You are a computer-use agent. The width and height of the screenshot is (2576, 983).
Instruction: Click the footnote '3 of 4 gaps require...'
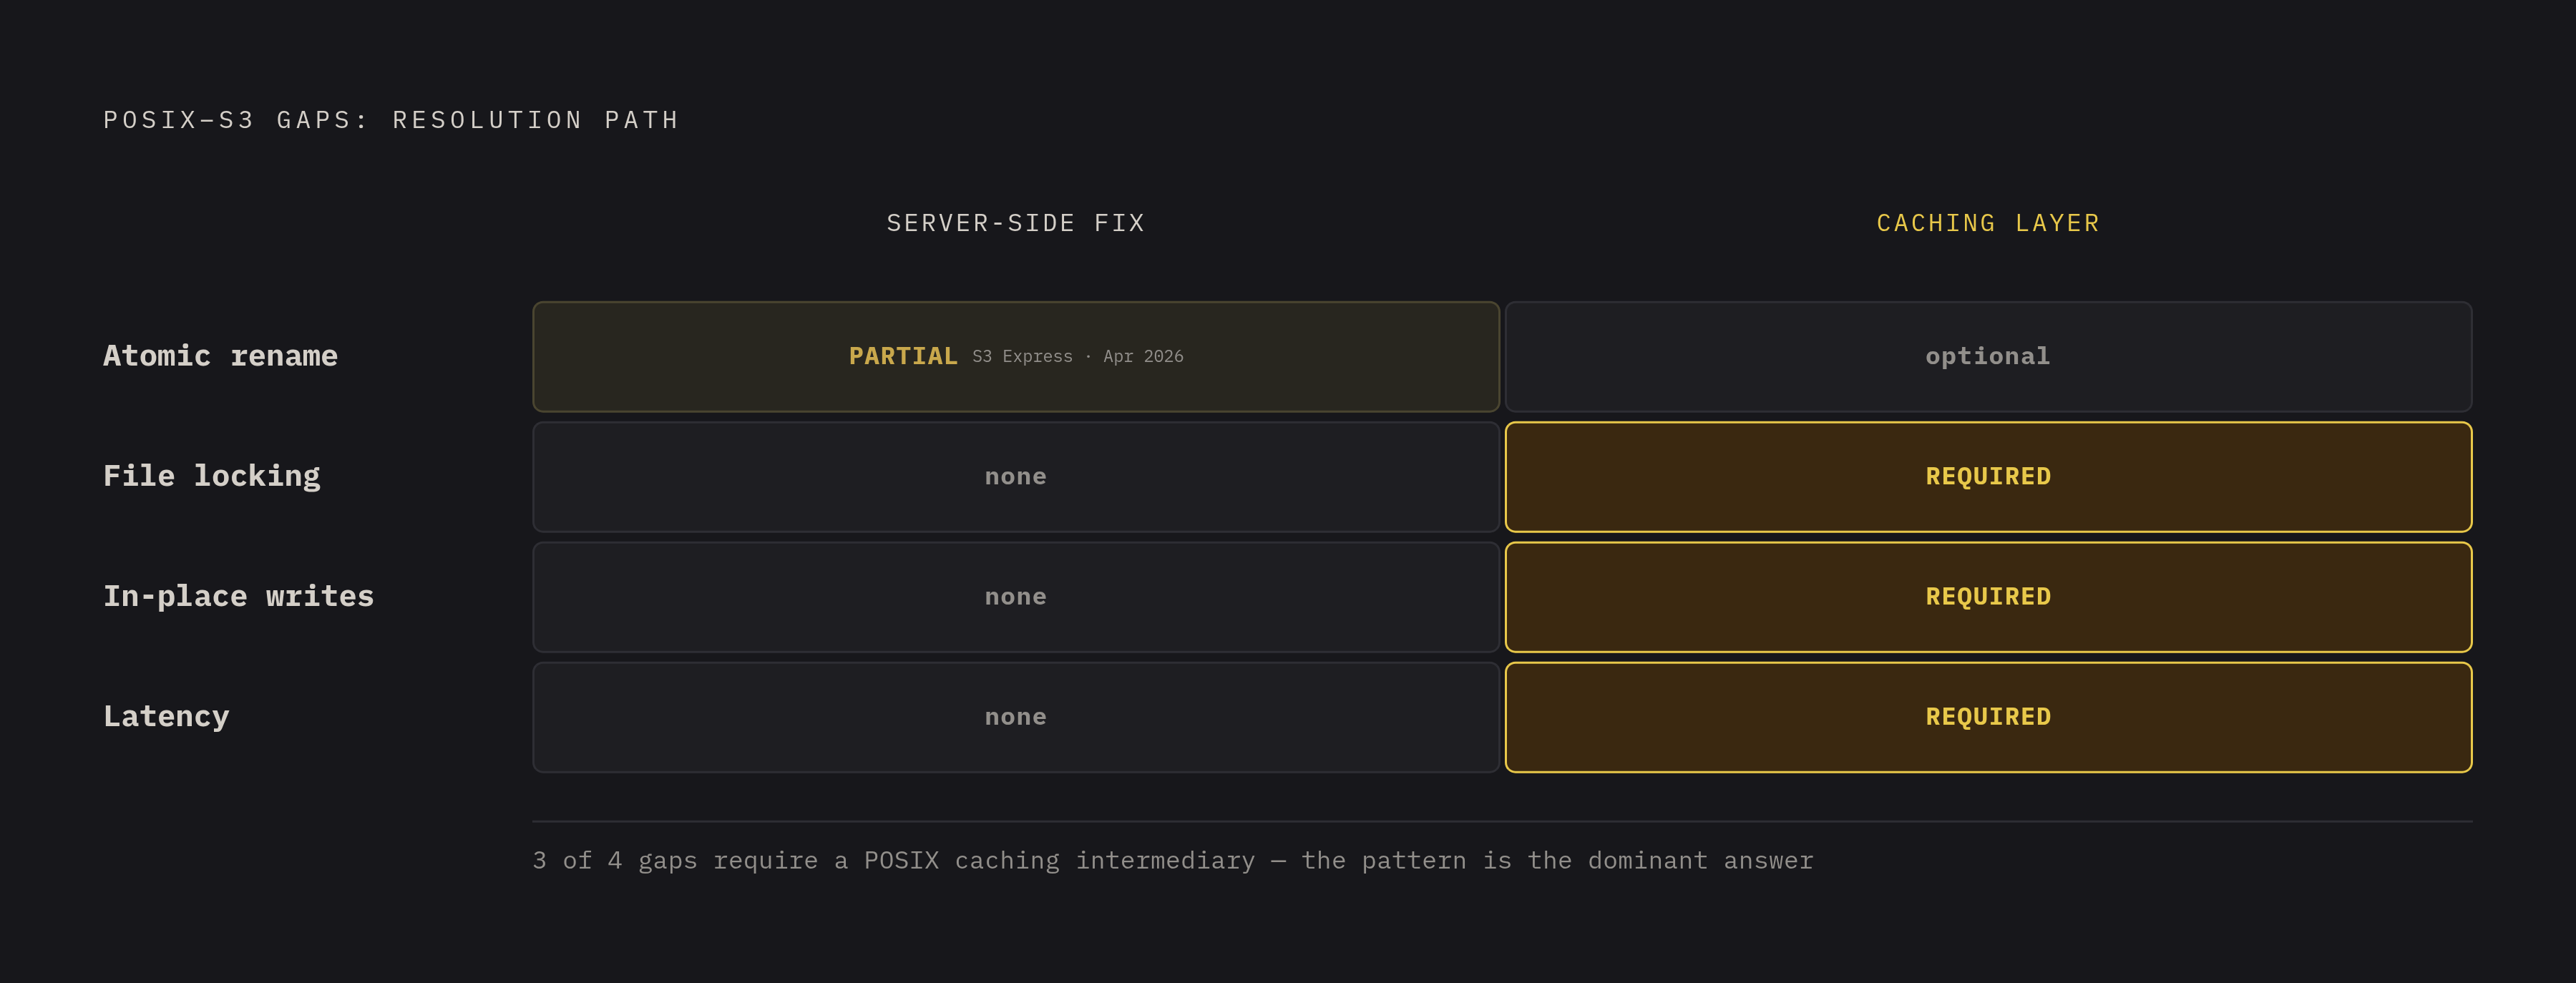pyautogui.click(x=1172, y=861)
